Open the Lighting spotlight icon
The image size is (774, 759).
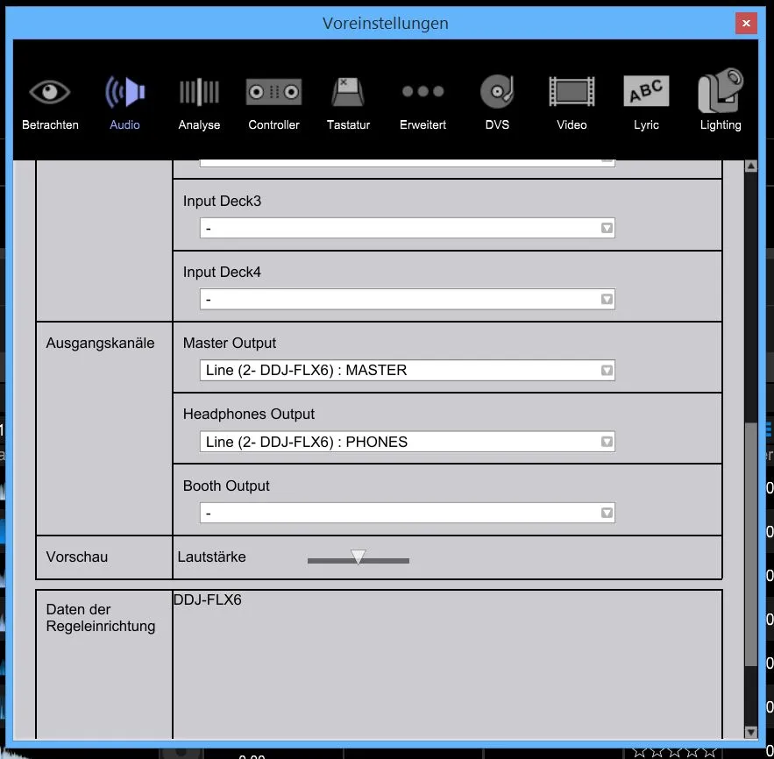click(721, 92)
